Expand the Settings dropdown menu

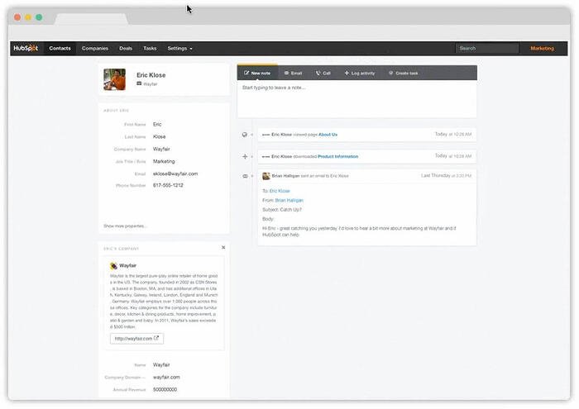179,48
